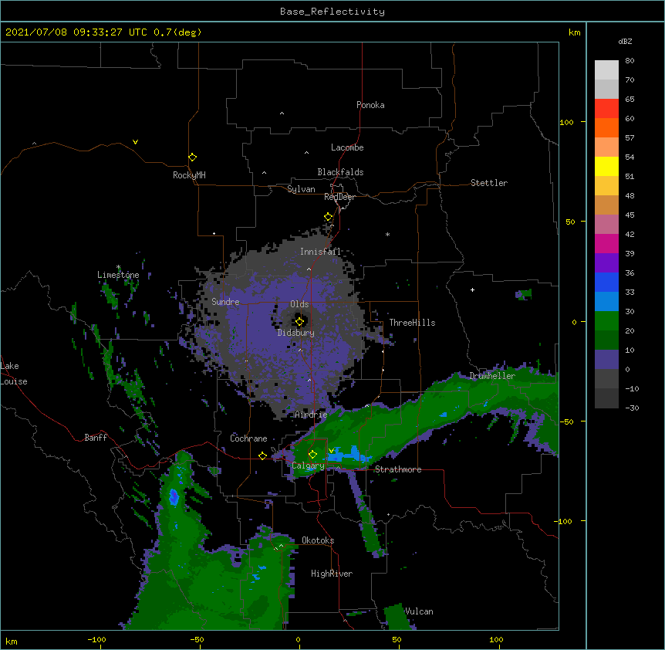Click the 2021/07/08 09:33:27 UTC timestamp
This screenshot has width=665, height=650.
coord(76,32)
